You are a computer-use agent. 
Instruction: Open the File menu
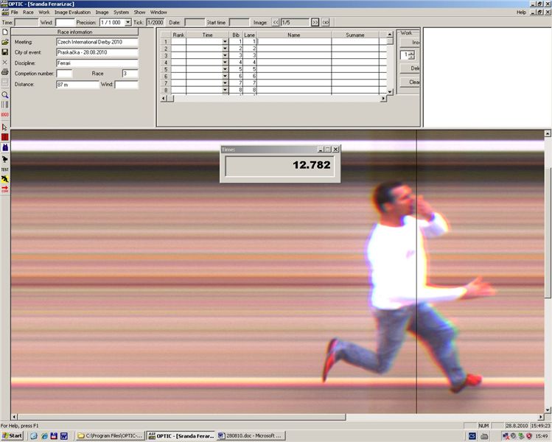pos(15,13)
